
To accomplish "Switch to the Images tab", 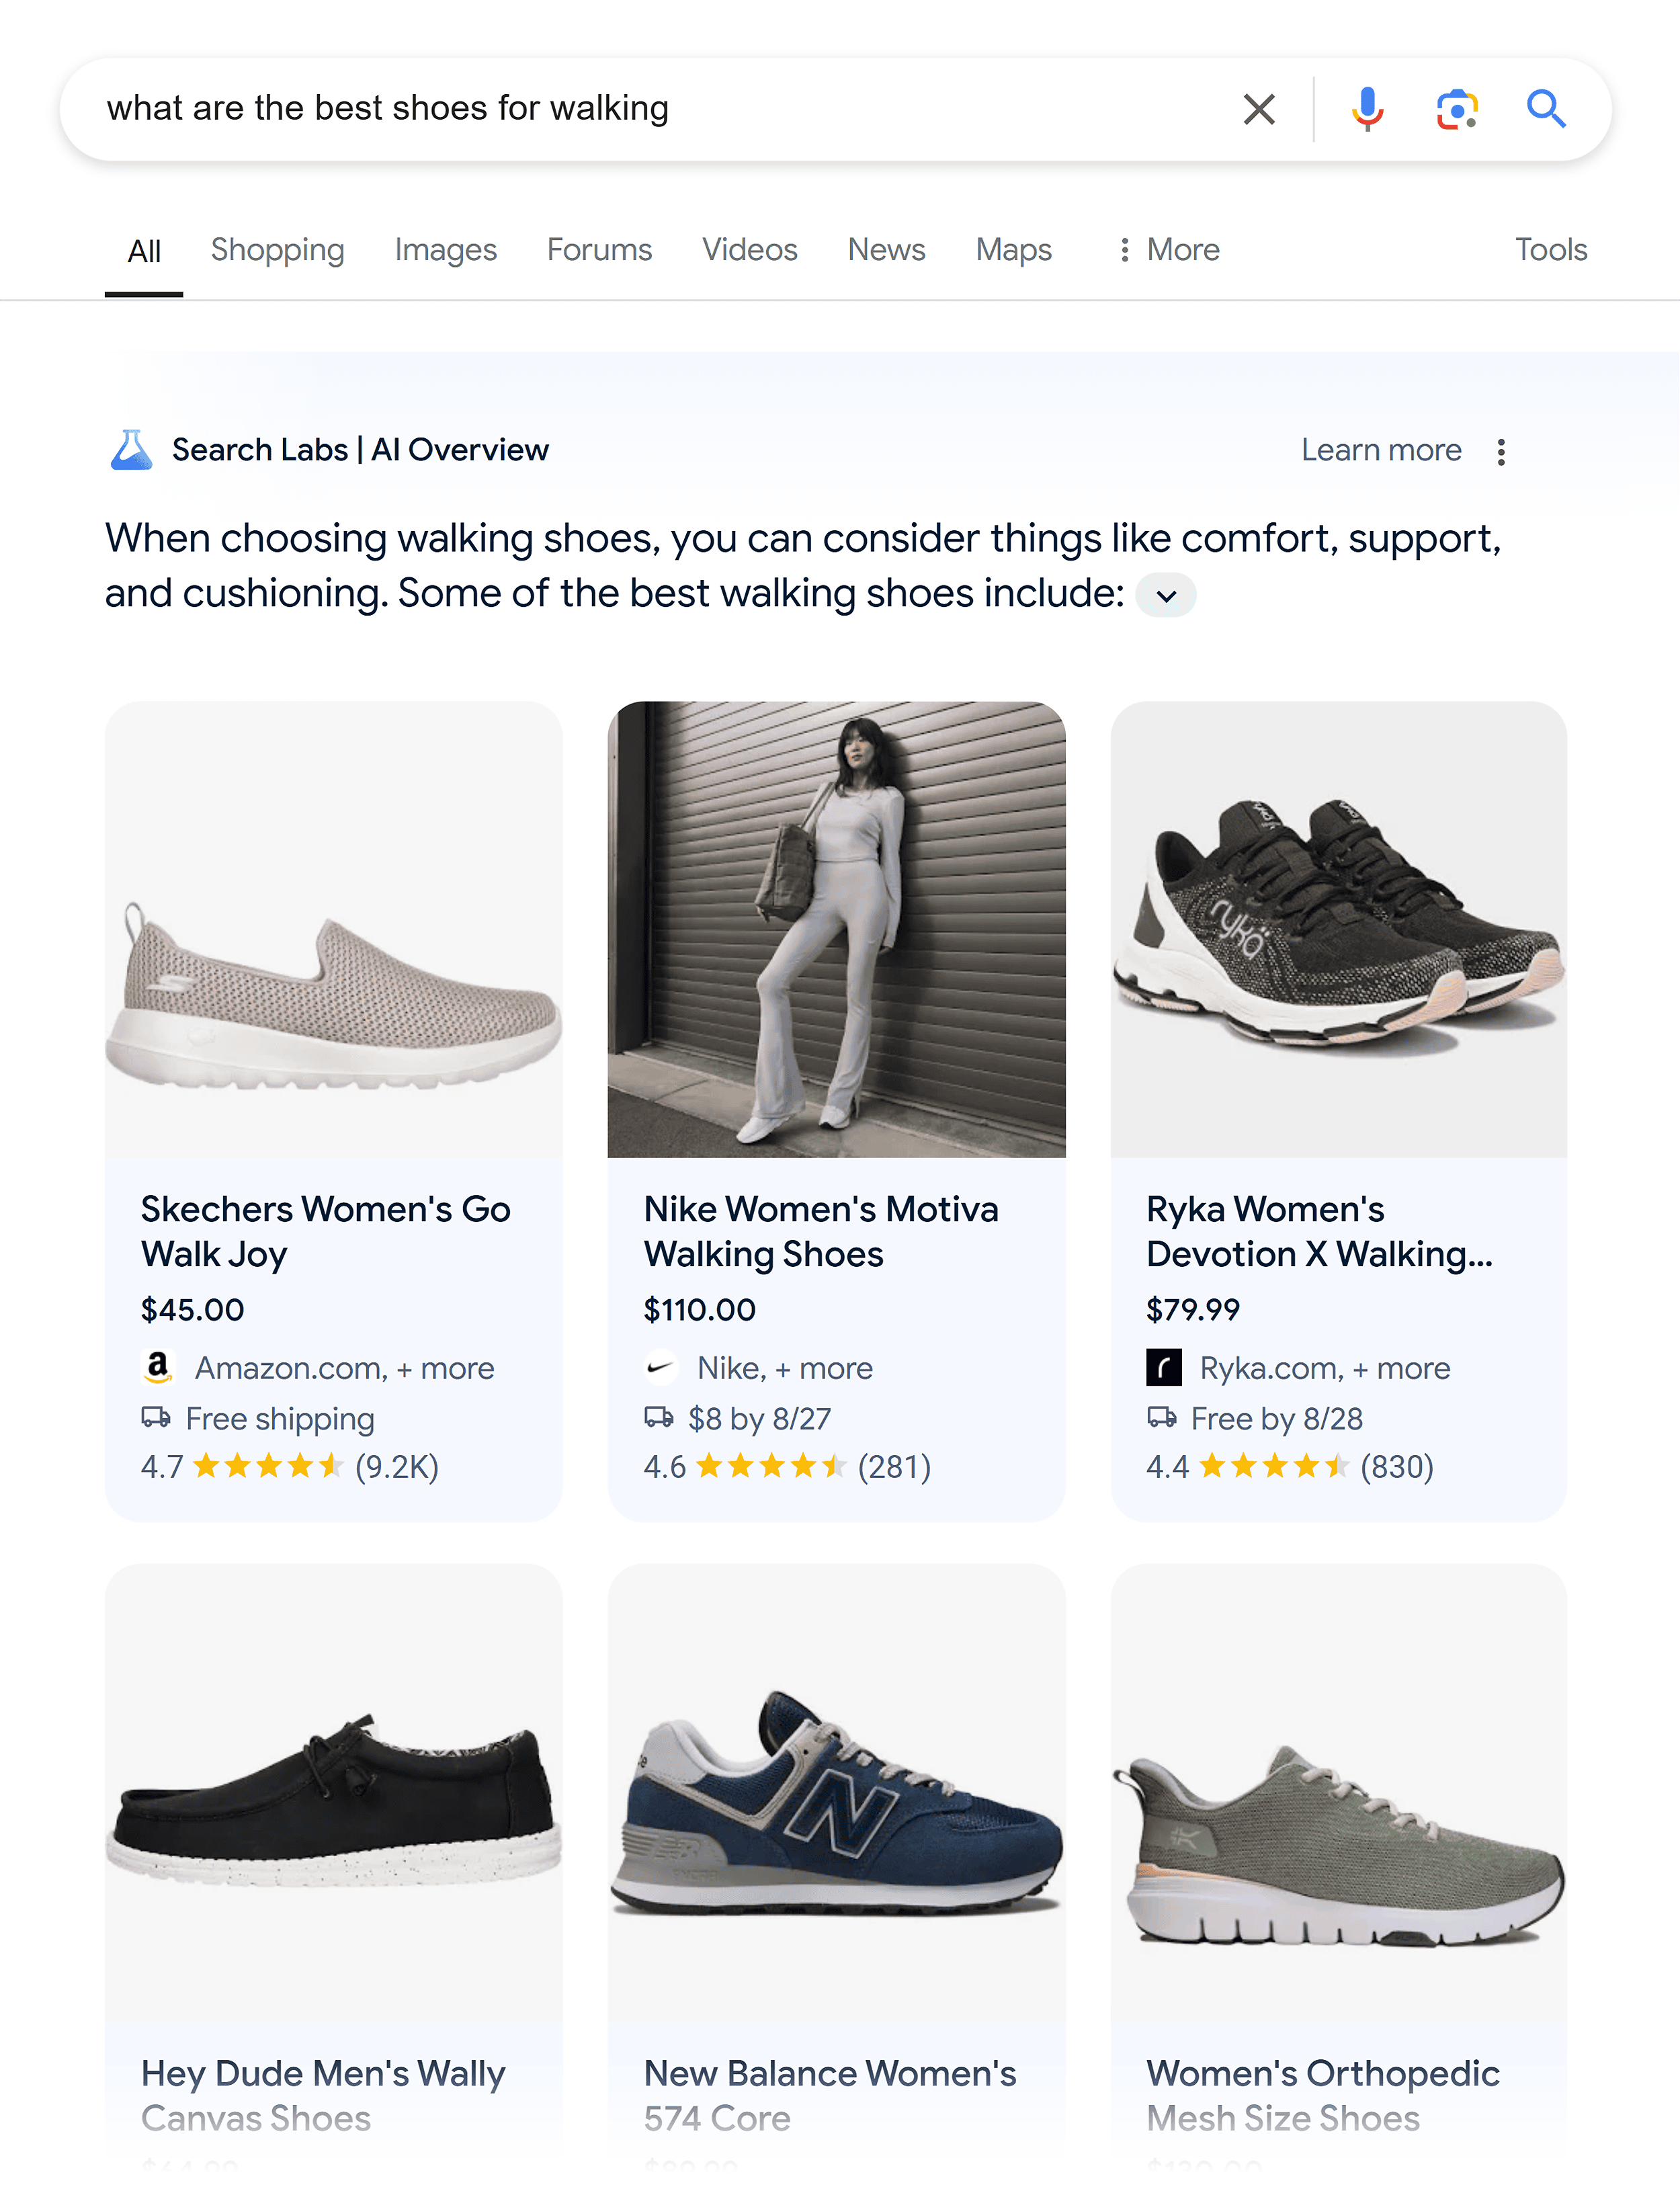I will click(x=445, y=249).
